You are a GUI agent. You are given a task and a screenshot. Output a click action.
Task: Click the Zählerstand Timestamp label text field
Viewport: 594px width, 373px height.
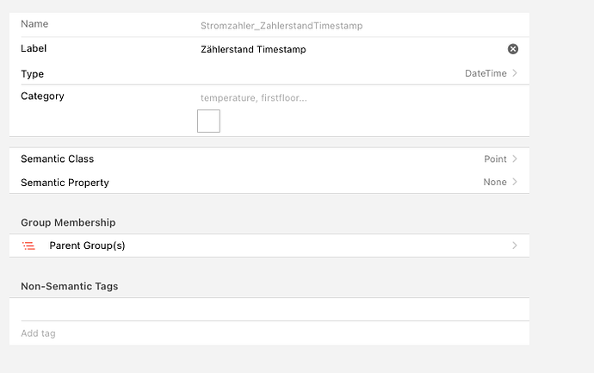click(344, 49)
